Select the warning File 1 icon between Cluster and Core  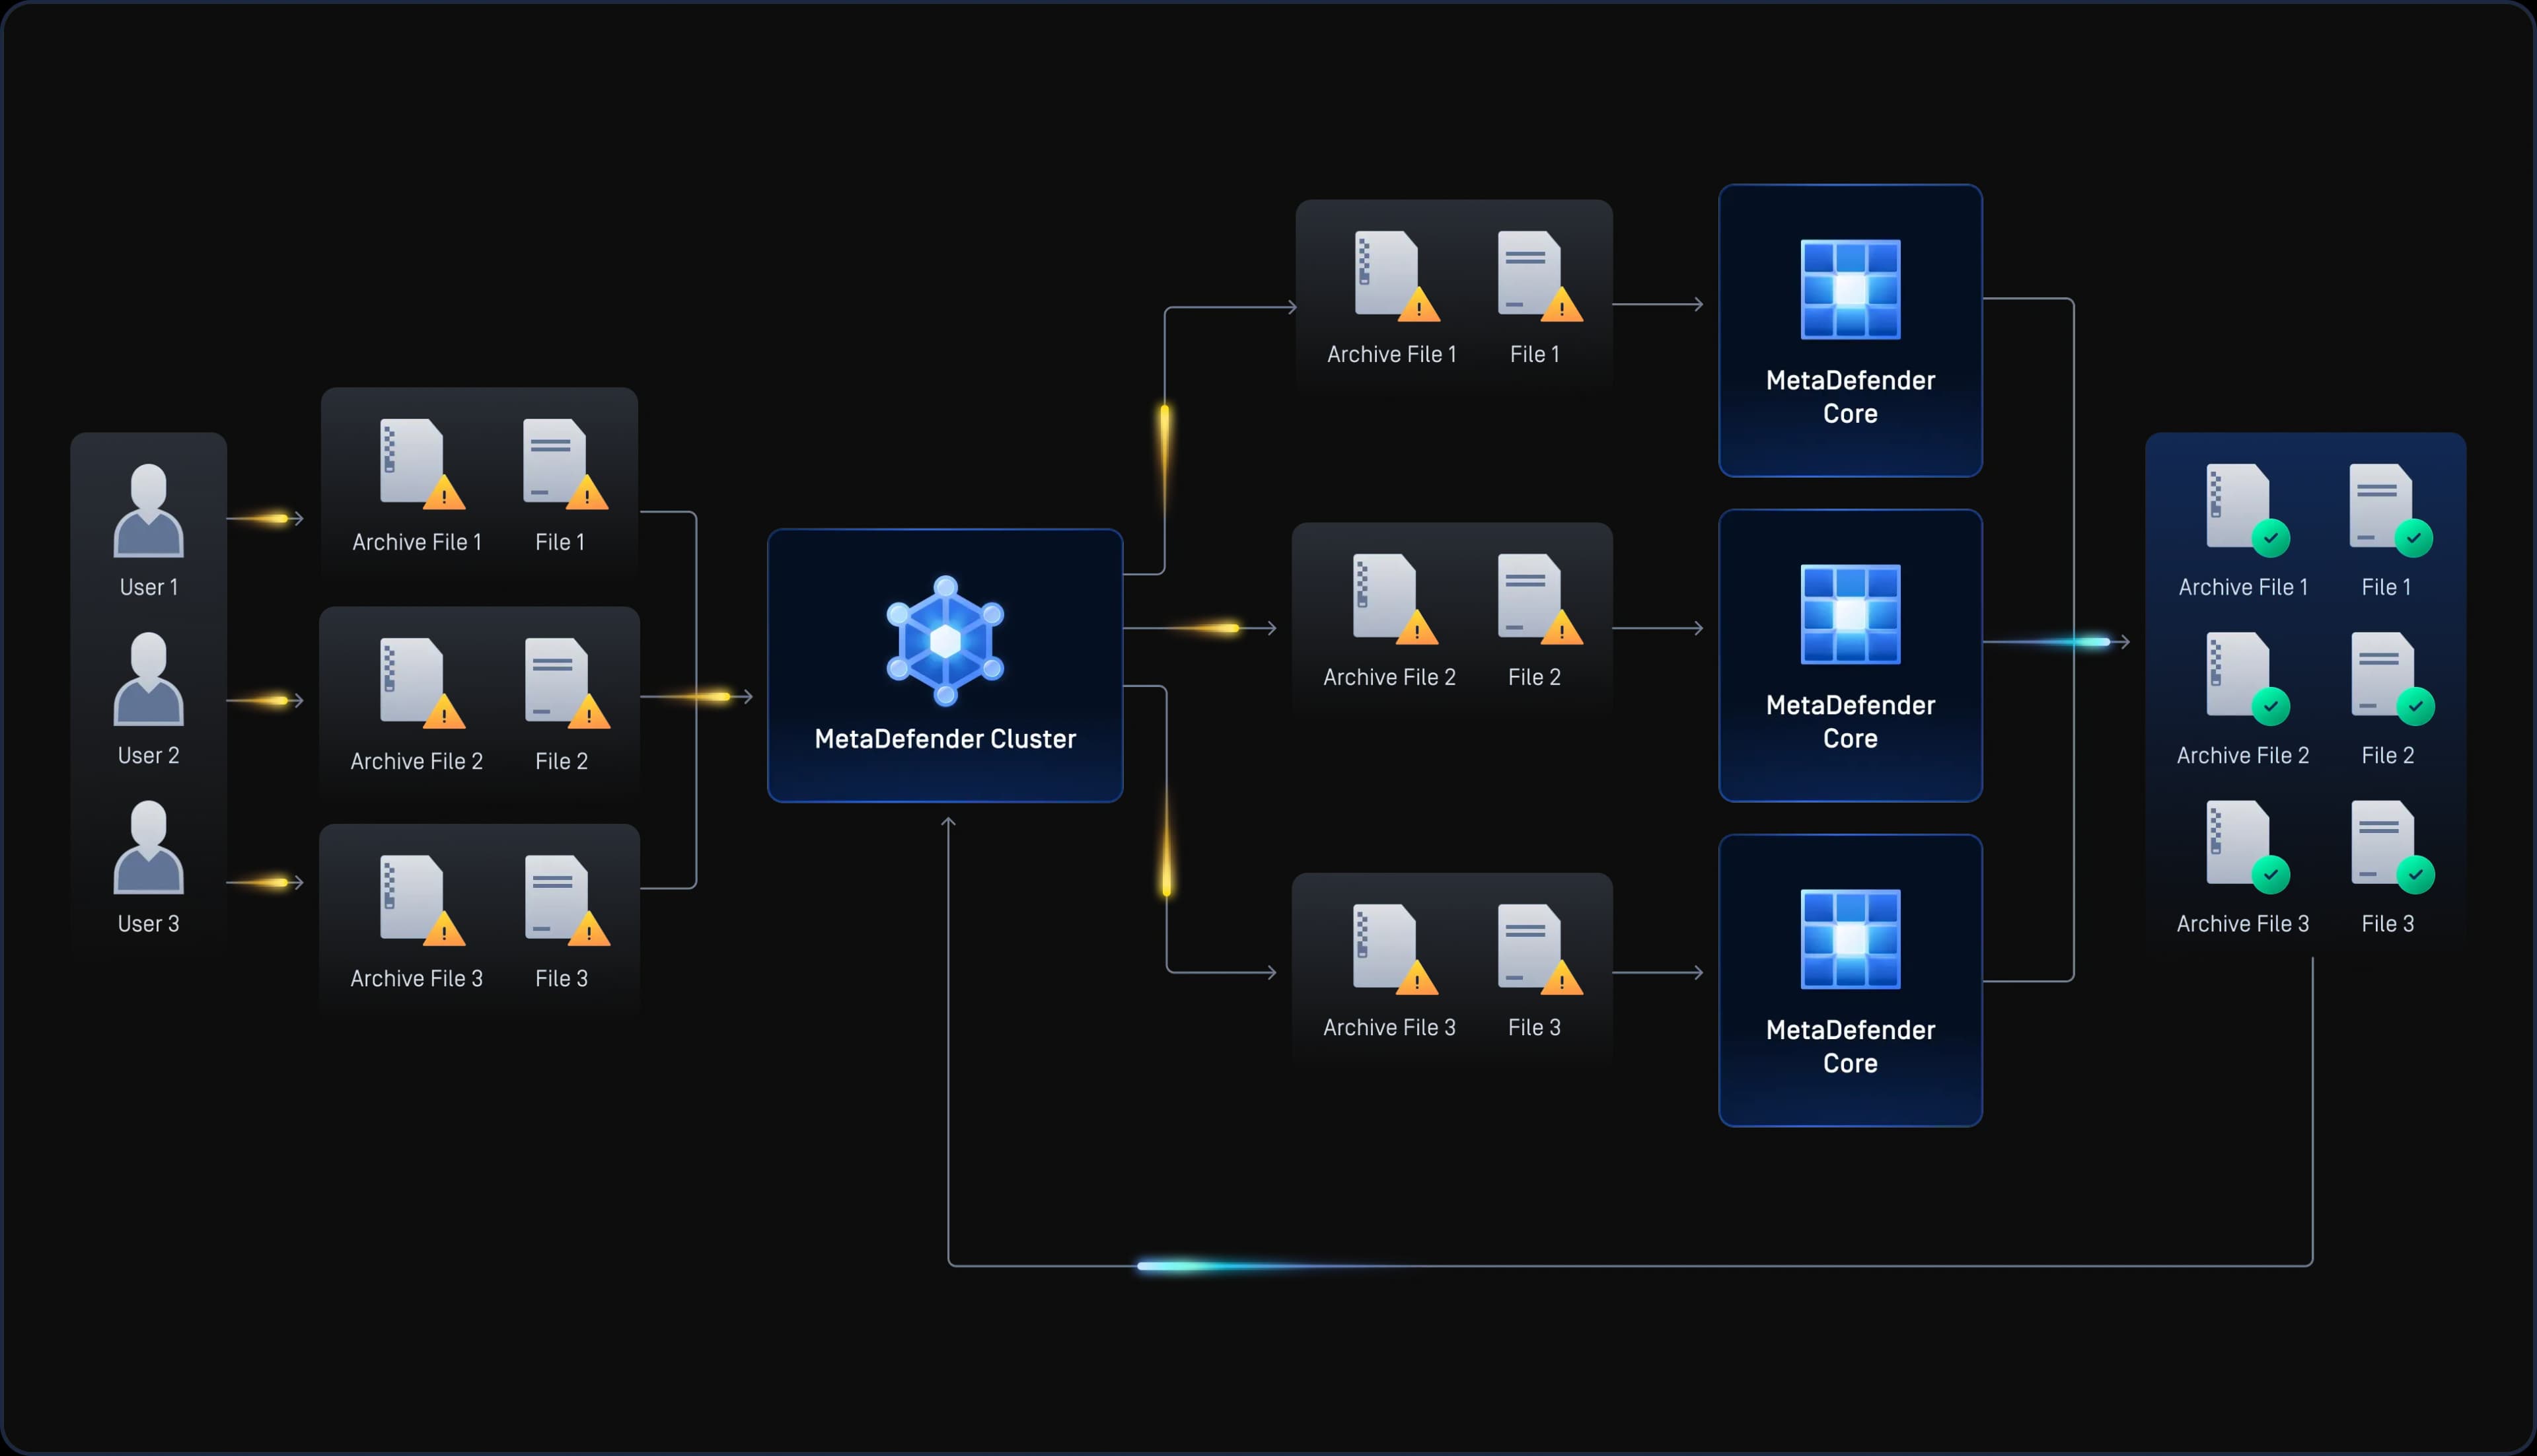[1540, 277]
